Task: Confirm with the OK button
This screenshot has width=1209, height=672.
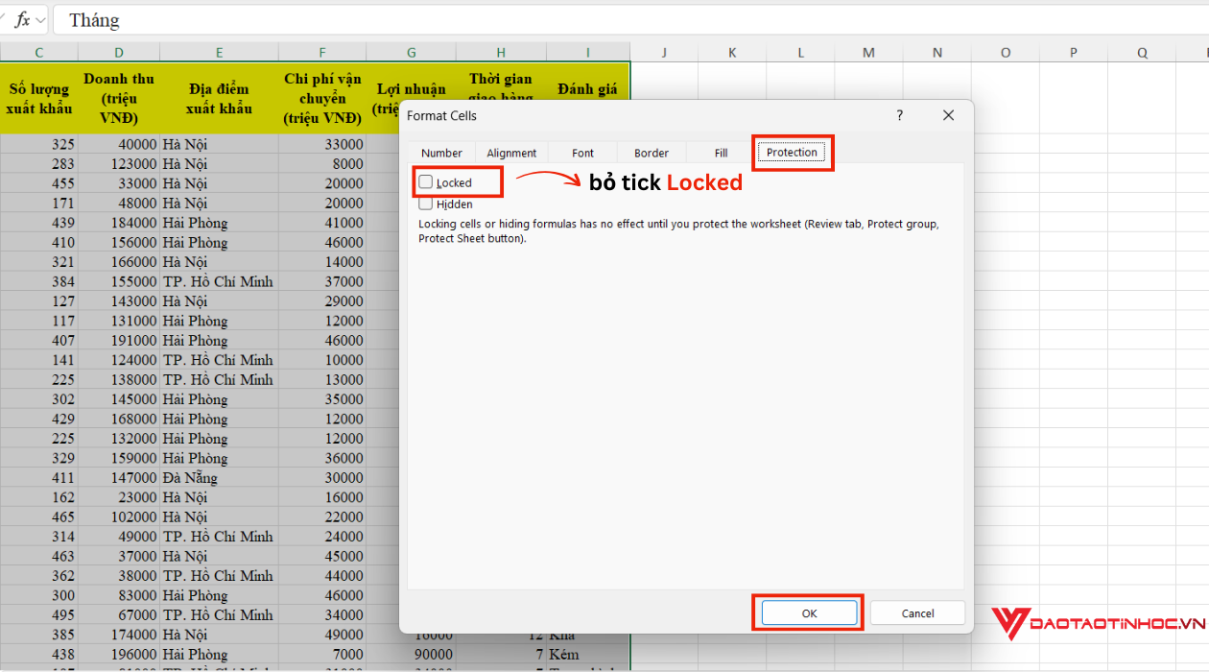Action: [x=810, y=613]
